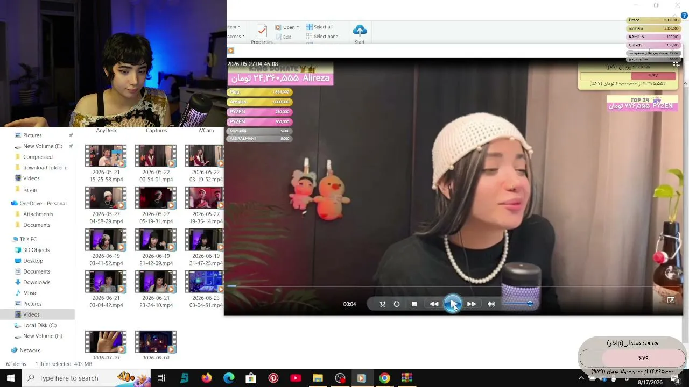Open Pictures in Quick access list
689x387 pixels.
[32, 135]
